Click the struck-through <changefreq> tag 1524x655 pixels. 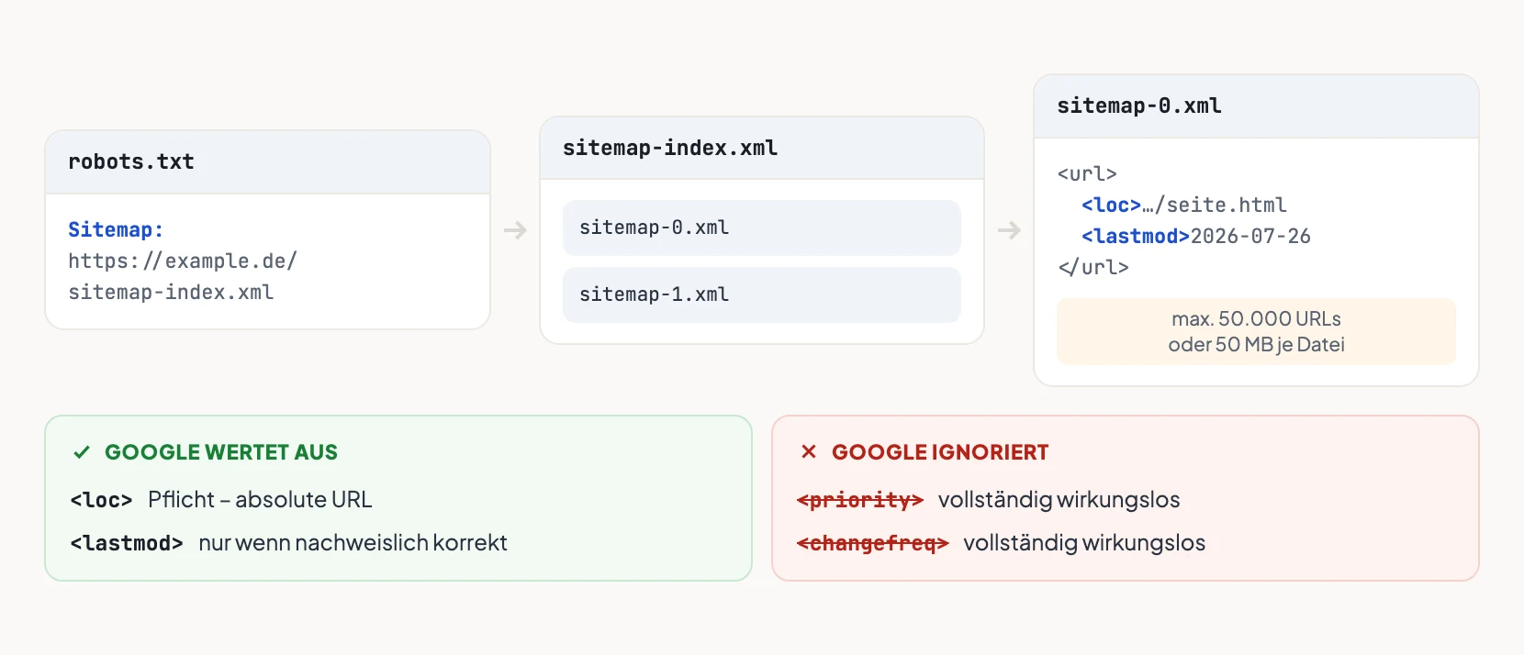pos(872,543)
